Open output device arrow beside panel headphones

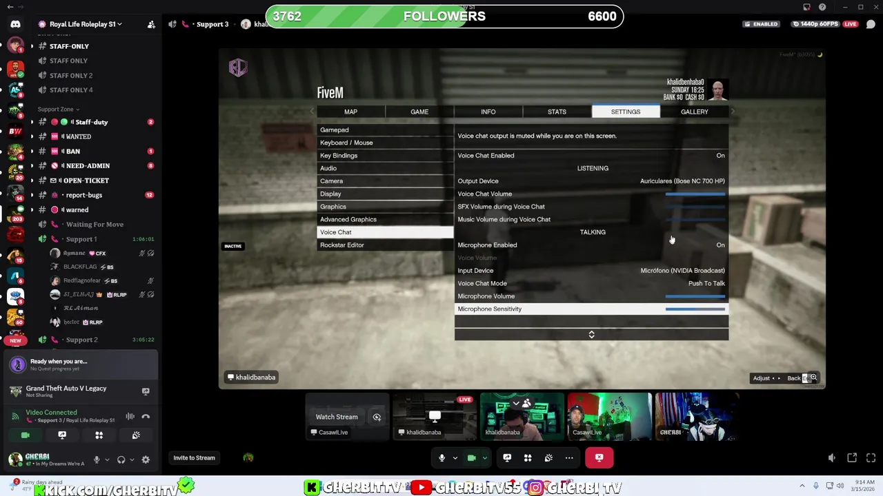click(131, 459)
